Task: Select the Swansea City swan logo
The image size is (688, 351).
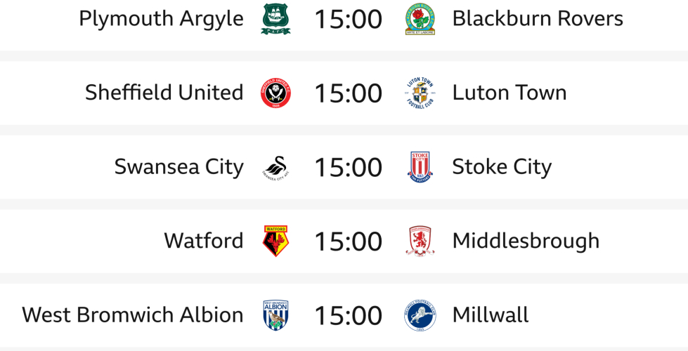Action: point(275,167)
